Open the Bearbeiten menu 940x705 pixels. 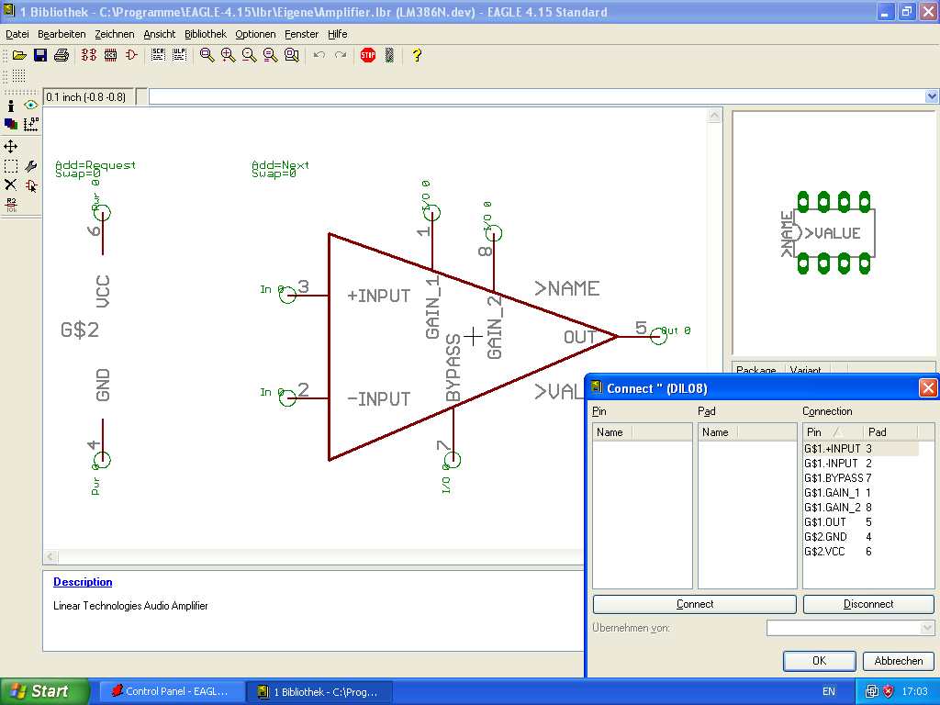62,34
